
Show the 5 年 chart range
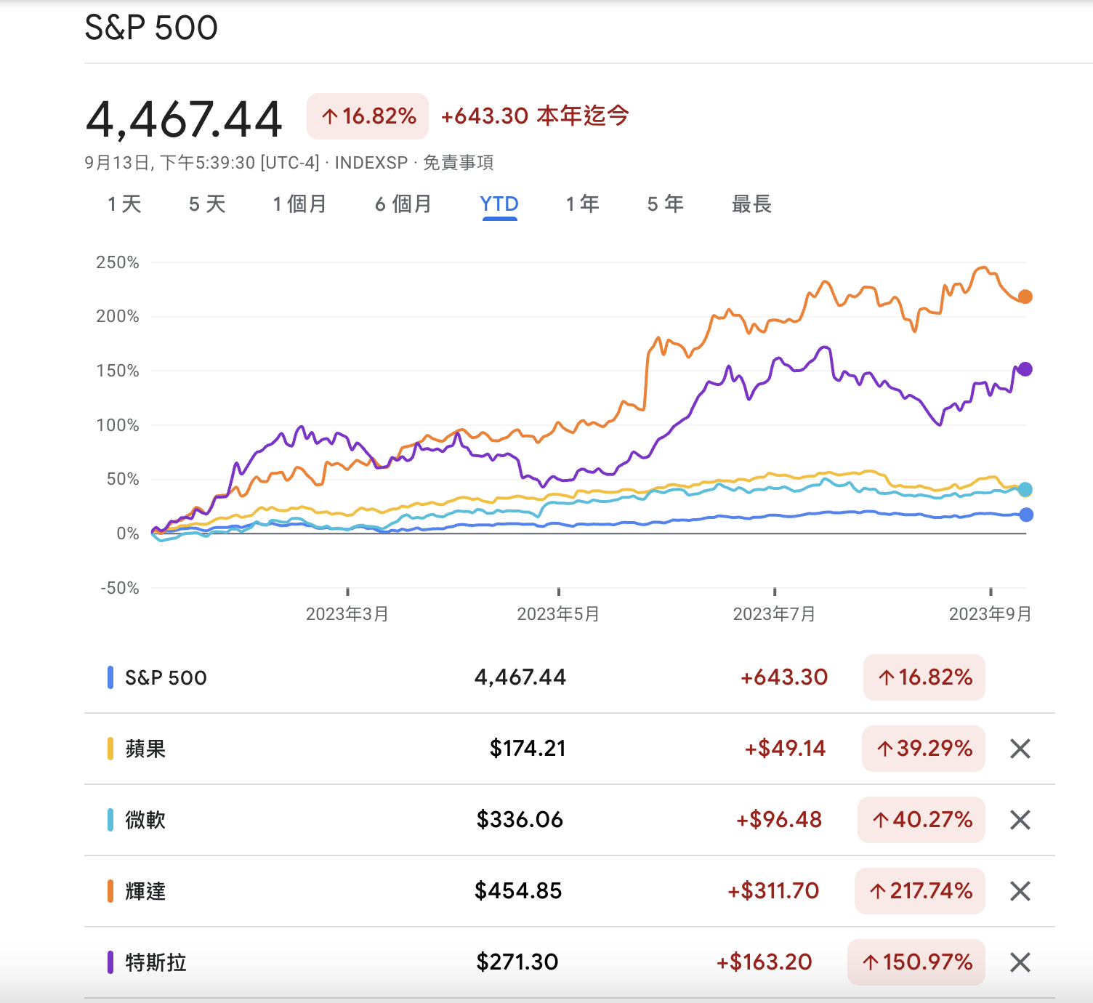point(666,204)
